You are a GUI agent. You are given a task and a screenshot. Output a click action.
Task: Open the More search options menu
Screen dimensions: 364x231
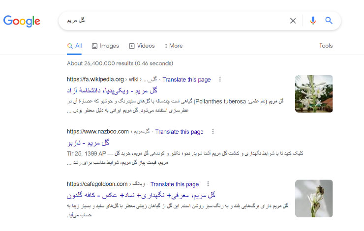[x=174, y=46]
